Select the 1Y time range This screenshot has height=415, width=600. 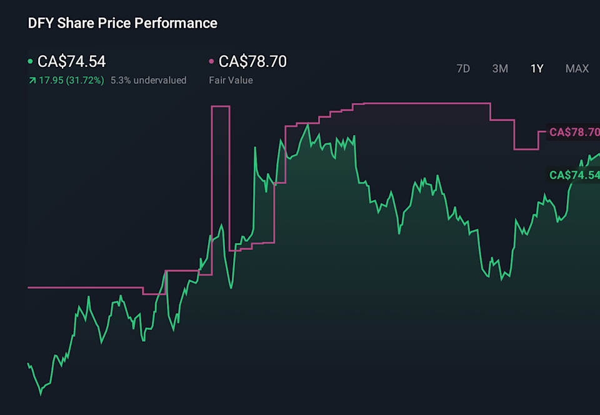(537, 69)
